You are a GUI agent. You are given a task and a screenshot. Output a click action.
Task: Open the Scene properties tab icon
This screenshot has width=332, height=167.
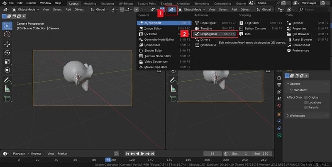[279, 99]
